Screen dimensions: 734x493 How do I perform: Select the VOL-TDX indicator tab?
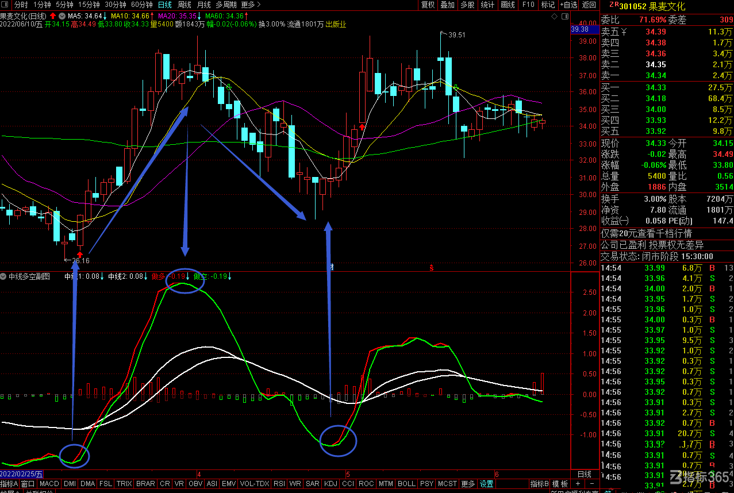coord(255,484)
